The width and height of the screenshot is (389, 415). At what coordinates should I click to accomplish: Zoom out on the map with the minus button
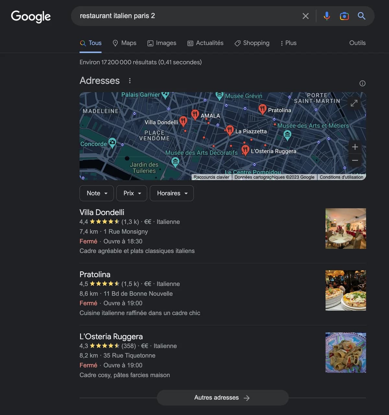click(355, 160)
